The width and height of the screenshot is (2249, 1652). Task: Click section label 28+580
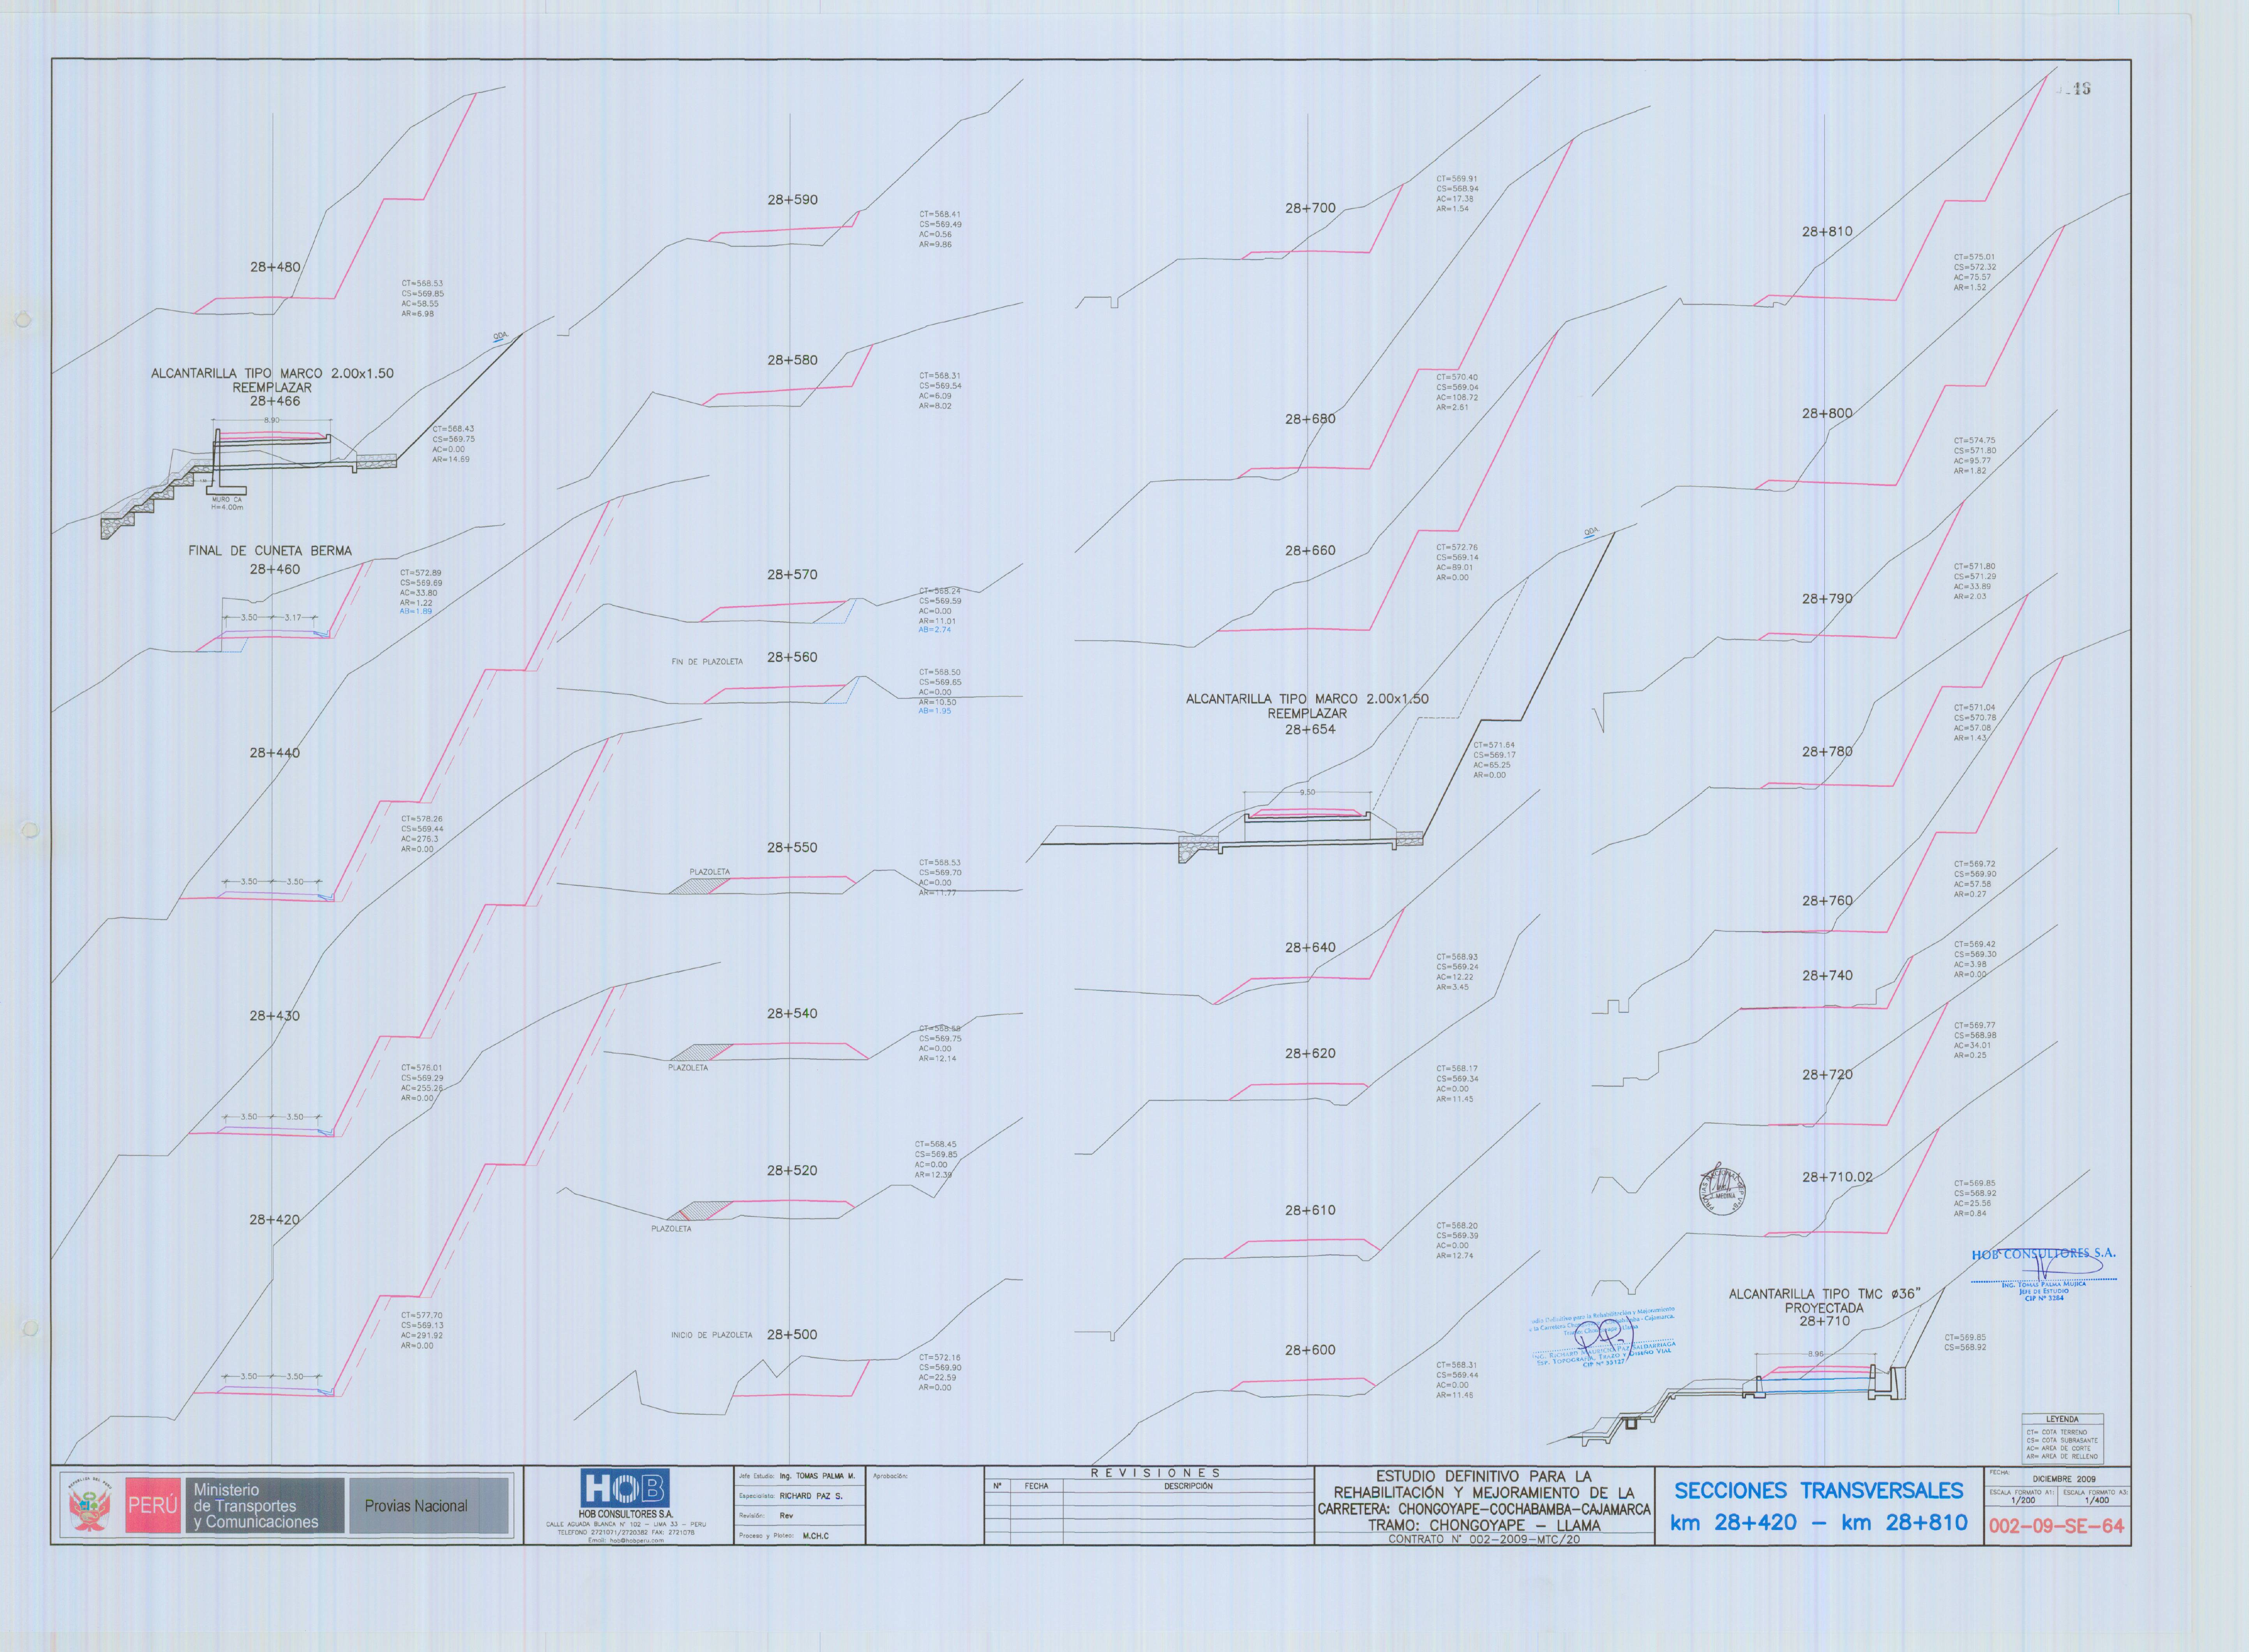click(792, 360)
